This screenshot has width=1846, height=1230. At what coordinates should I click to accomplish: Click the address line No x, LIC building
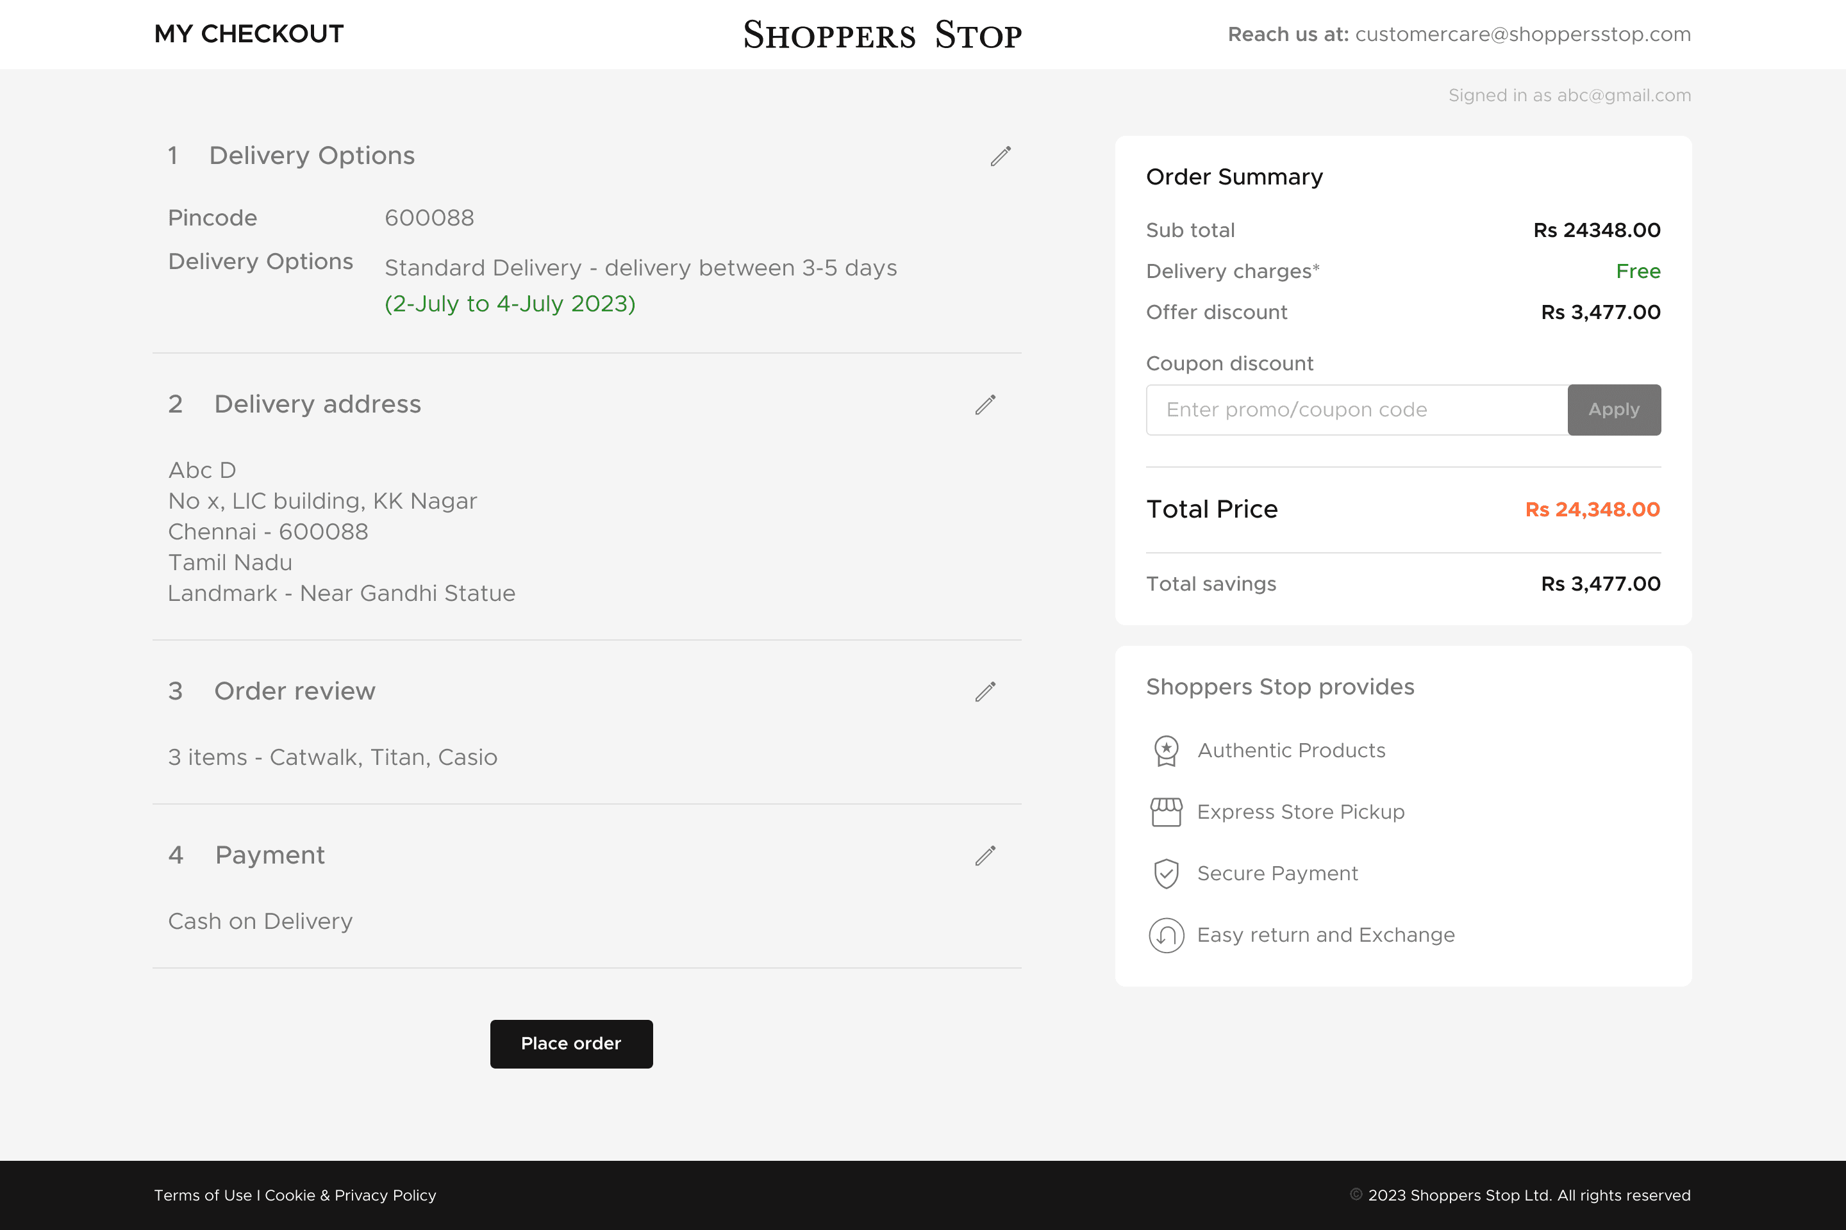click(322, 501)
